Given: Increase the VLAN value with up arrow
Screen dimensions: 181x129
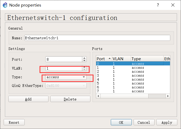Looking at the screenshot, I should click(x=84, y=67).
